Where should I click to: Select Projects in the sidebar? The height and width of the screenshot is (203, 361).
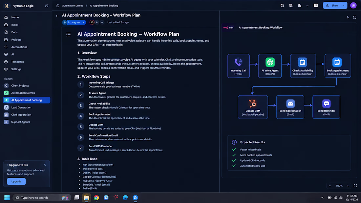coord(16,40)
